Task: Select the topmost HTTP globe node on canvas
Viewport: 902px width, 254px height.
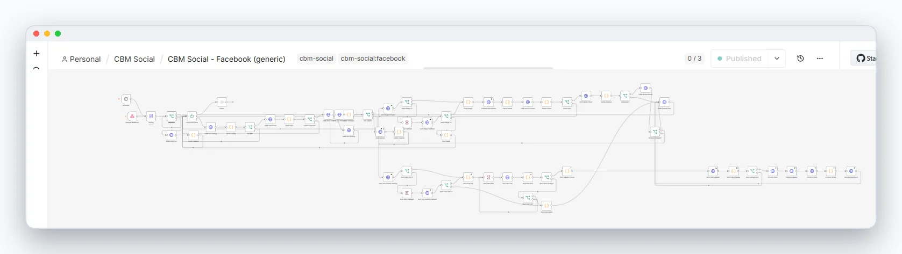Action: pos(645,88)
